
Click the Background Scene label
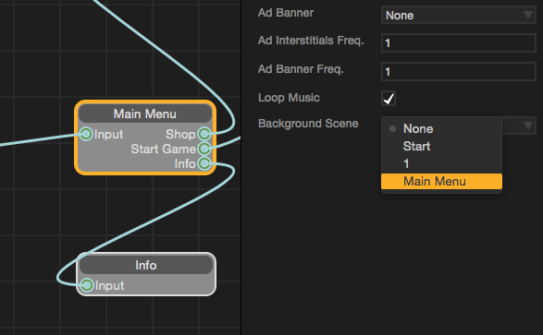pyautogui.click(x=308, y=124)
